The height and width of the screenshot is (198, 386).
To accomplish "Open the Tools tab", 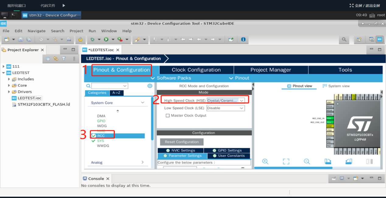I will [345, 70].
